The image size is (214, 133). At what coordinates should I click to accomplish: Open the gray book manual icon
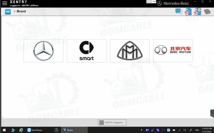[x=207, y=12]
